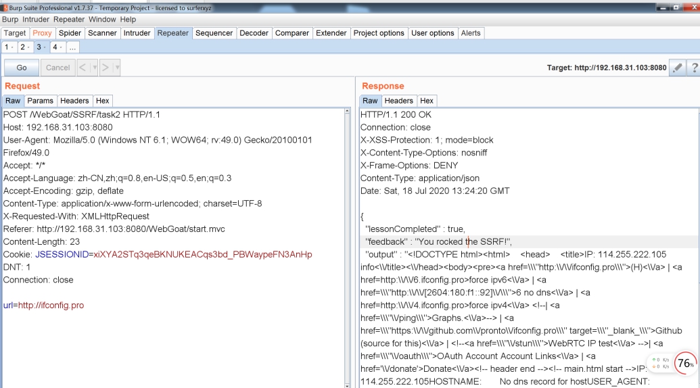Switch to the Comparer tab
Viewport: 700px width, 388px height.
292,33
